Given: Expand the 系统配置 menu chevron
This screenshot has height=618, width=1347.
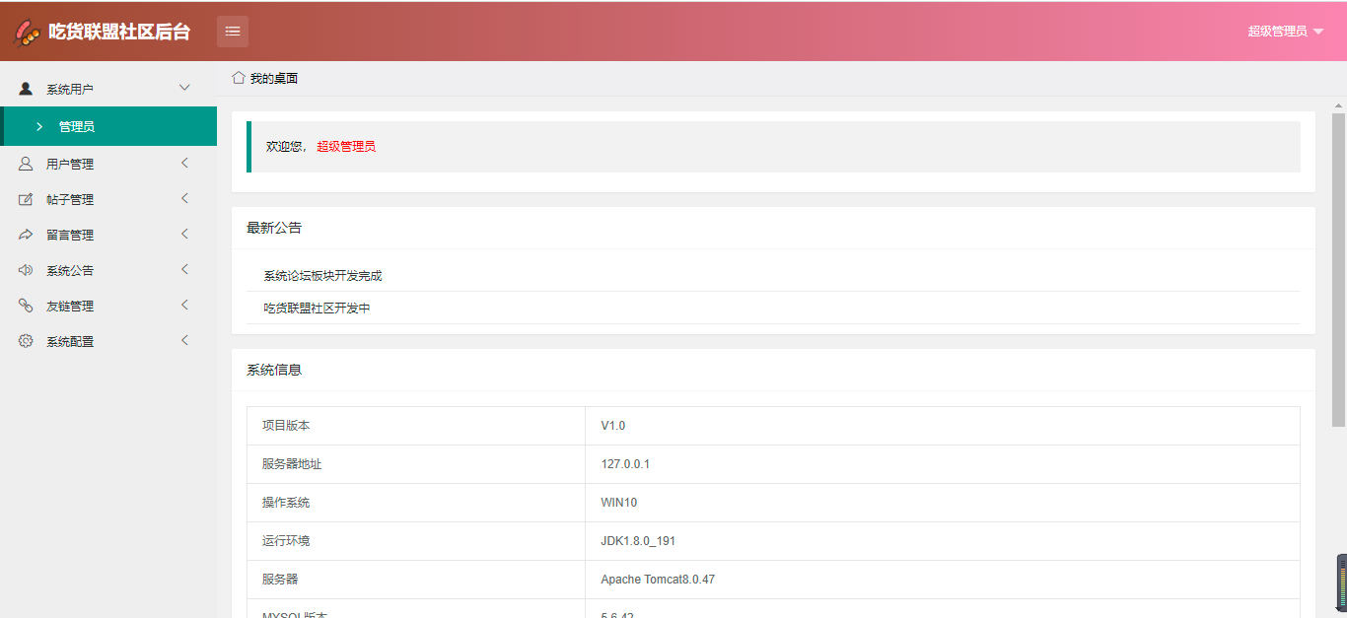Looking at the screenshot, I should coord(184,340).
